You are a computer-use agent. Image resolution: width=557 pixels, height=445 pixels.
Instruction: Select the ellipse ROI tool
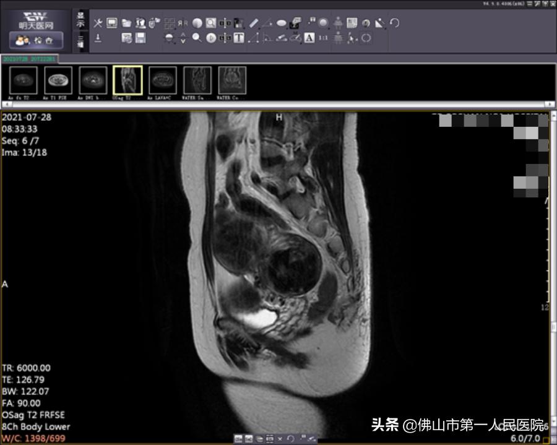[282, 23]
